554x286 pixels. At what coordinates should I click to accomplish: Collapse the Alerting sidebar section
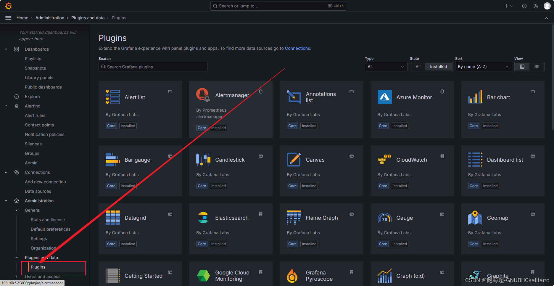click(x=6, y=106)
